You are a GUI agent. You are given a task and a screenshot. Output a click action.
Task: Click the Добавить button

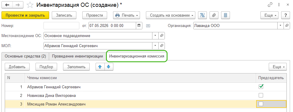(x=17, y=67)
